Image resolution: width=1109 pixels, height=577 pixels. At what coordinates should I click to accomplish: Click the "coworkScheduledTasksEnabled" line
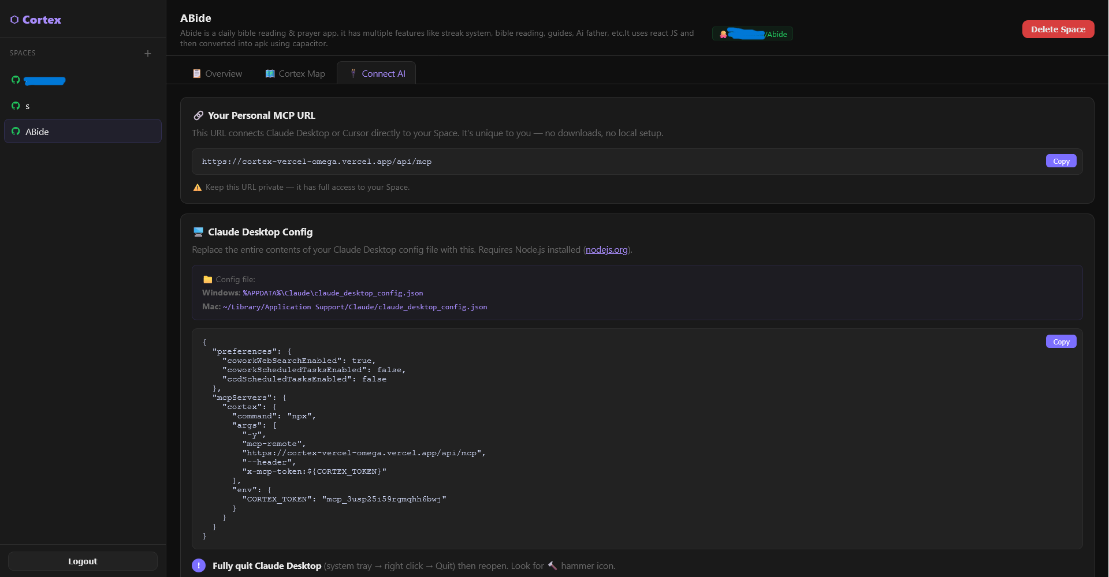[x=314, y=370]
